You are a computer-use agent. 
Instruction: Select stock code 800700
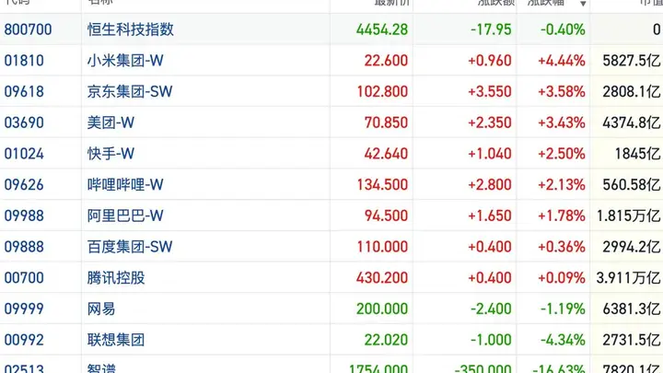[x=28, y=29]
